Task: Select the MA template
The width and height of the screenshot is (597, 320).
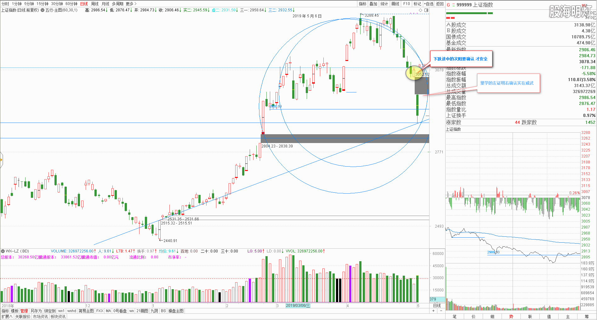Action: coord(108,311)
